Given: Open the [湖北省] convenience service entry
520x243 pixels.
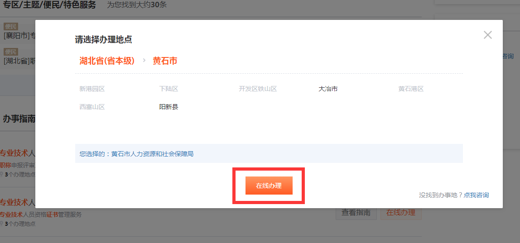Looking at the screenshot, I should pyautogui.click(x=19, y=61).
